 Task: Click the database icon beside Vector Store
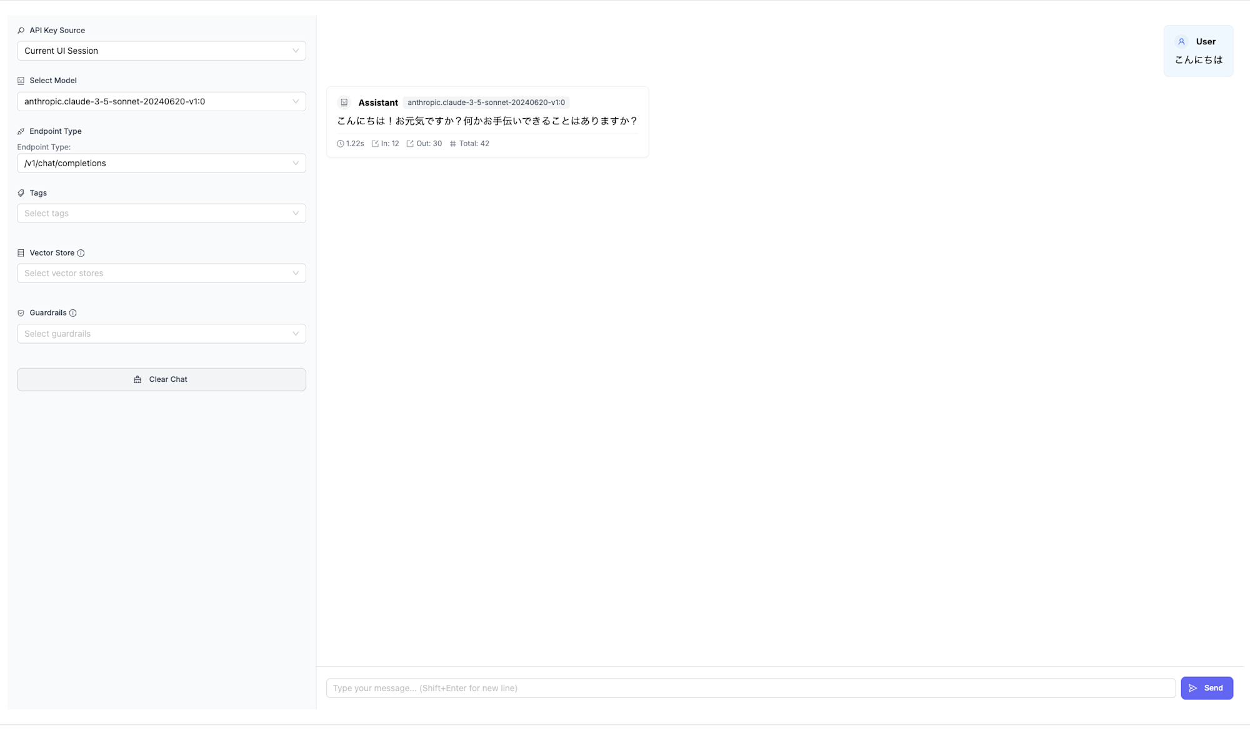click(x=21, y=253)
